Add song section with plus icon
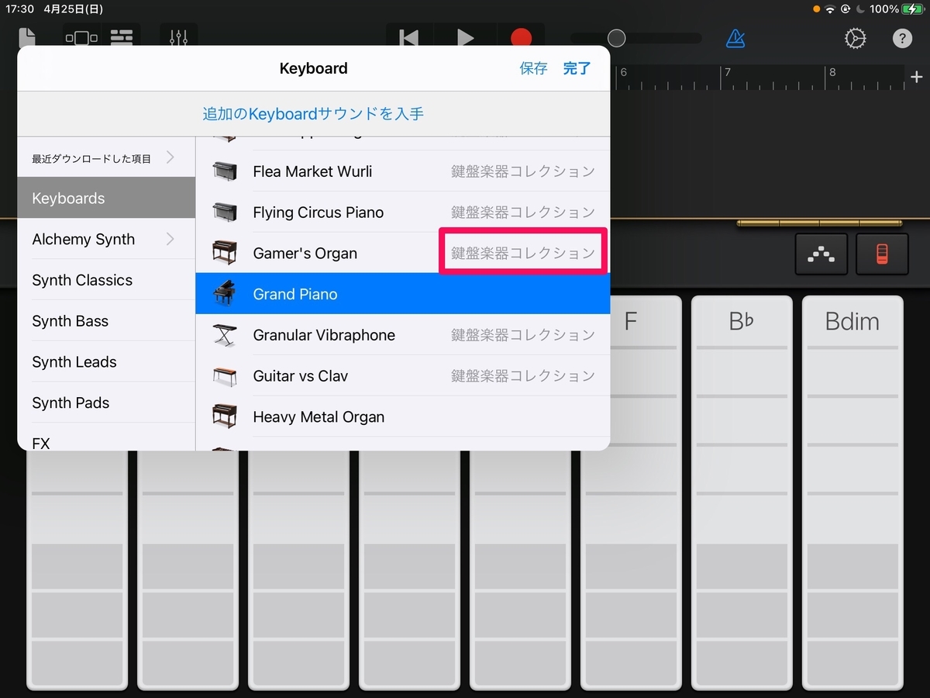The image size is (930, 698). [x=917, y=77]
